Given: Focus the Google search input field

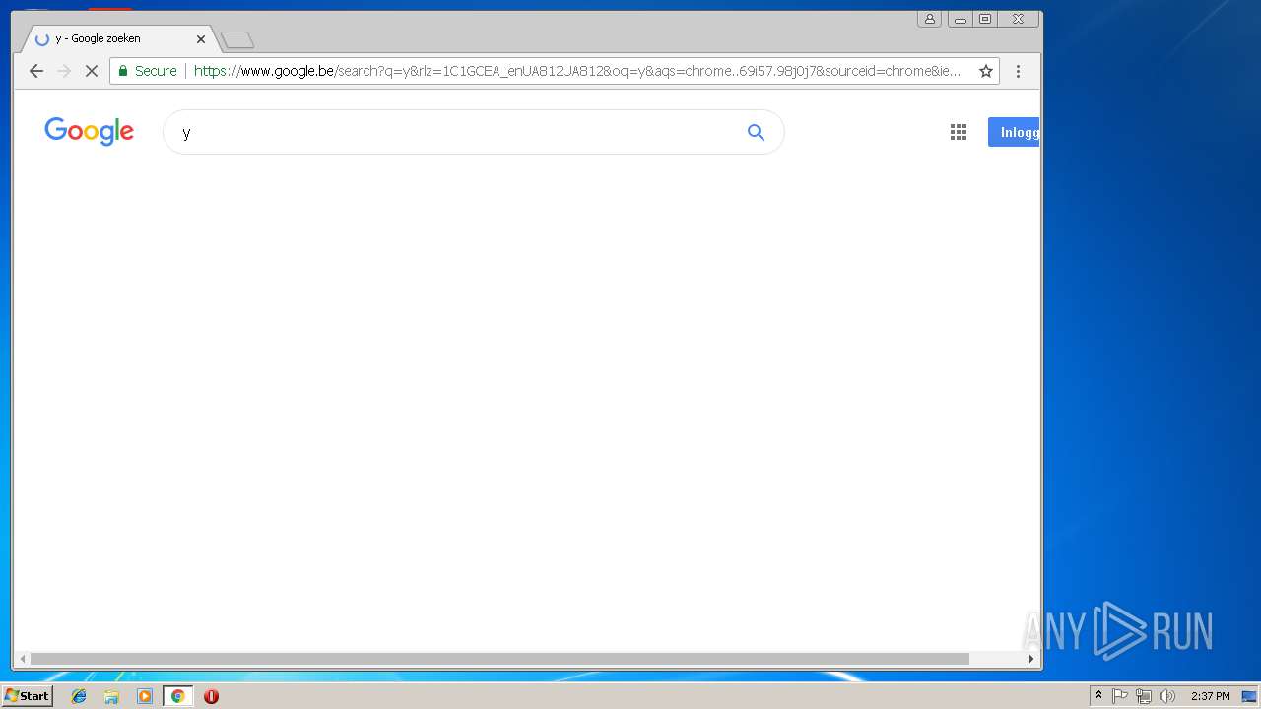Looking at the screenshot, I should click(453, 132).
